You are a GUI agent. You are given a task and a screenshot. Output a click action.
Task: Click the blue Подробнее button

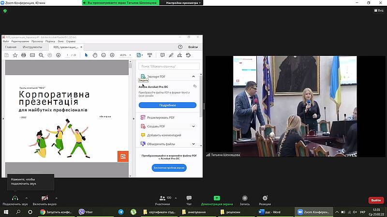167,105
